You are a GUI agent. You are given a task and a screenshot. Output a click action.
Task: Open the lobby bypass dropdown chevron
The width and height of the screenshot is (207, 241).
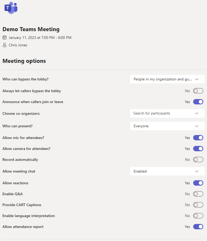pyautogui.click(x=197, y=79)
